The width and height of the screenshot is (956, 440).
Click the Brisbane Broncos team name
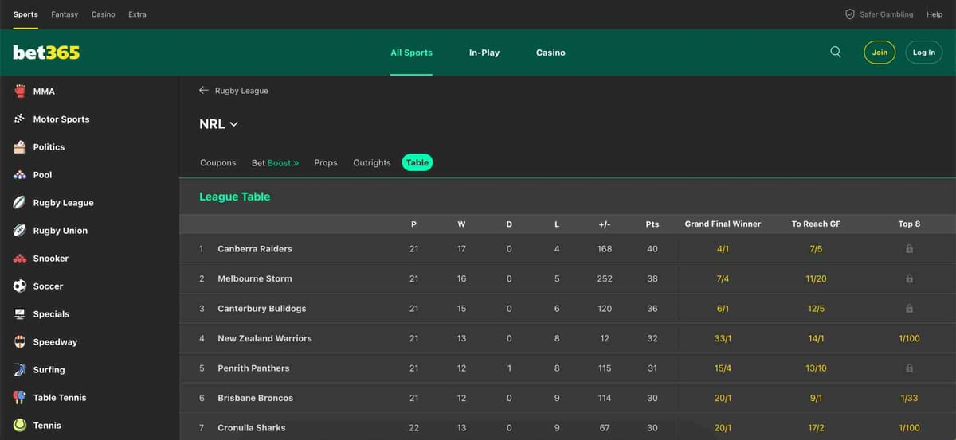click(x=256, y=398)
